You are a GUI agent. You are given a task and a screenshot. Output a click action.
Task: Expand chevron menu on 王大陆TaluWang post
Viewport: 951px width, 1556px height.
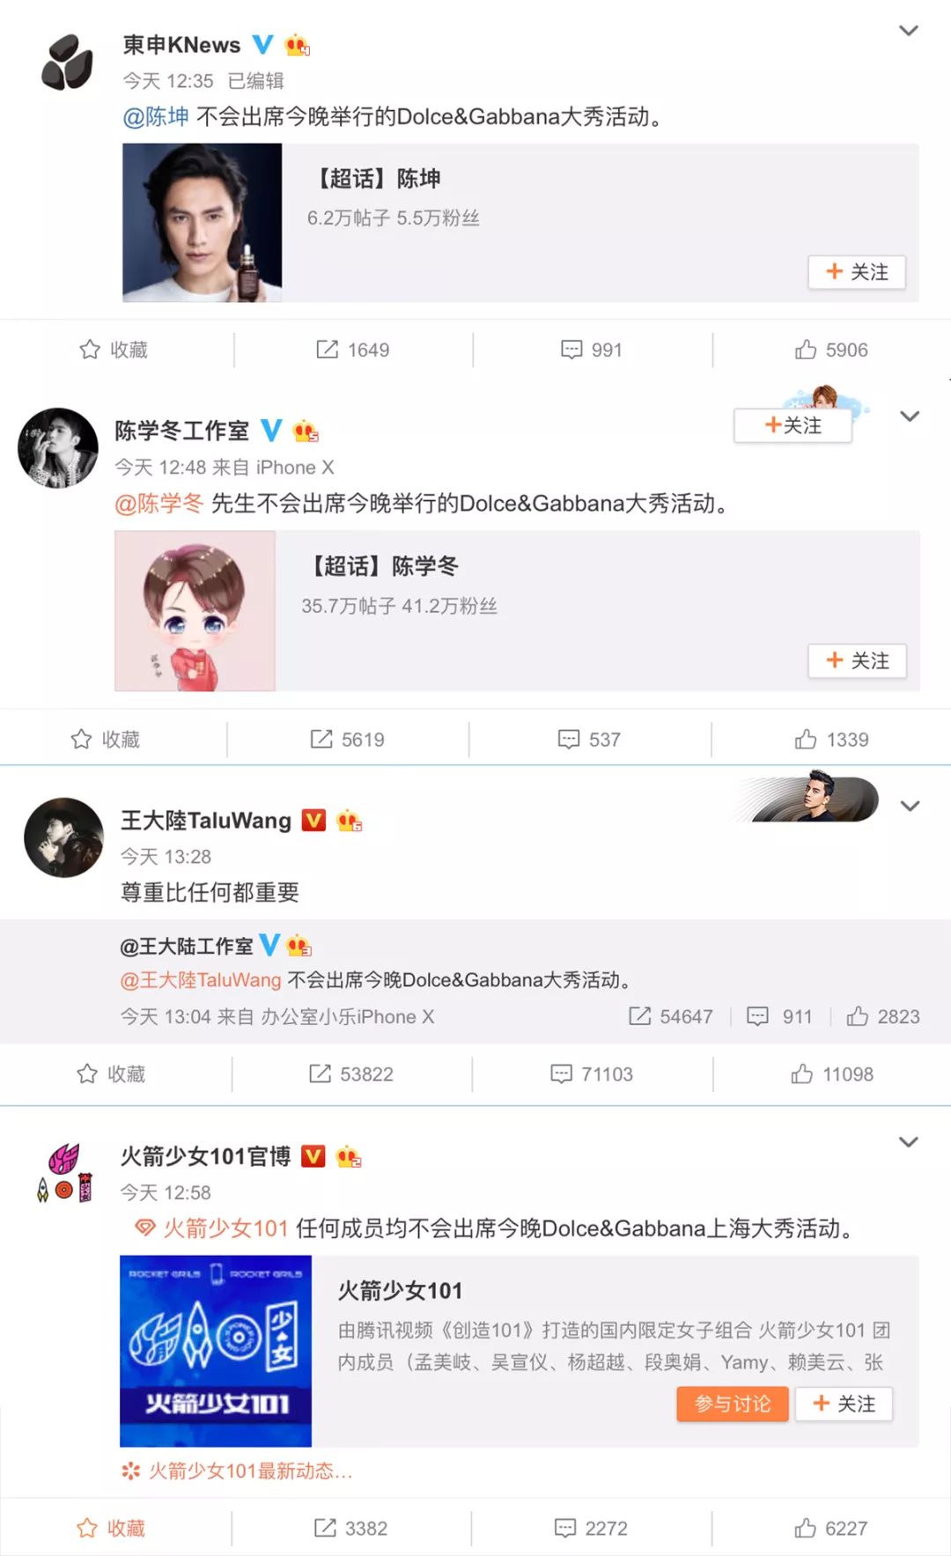910,806
